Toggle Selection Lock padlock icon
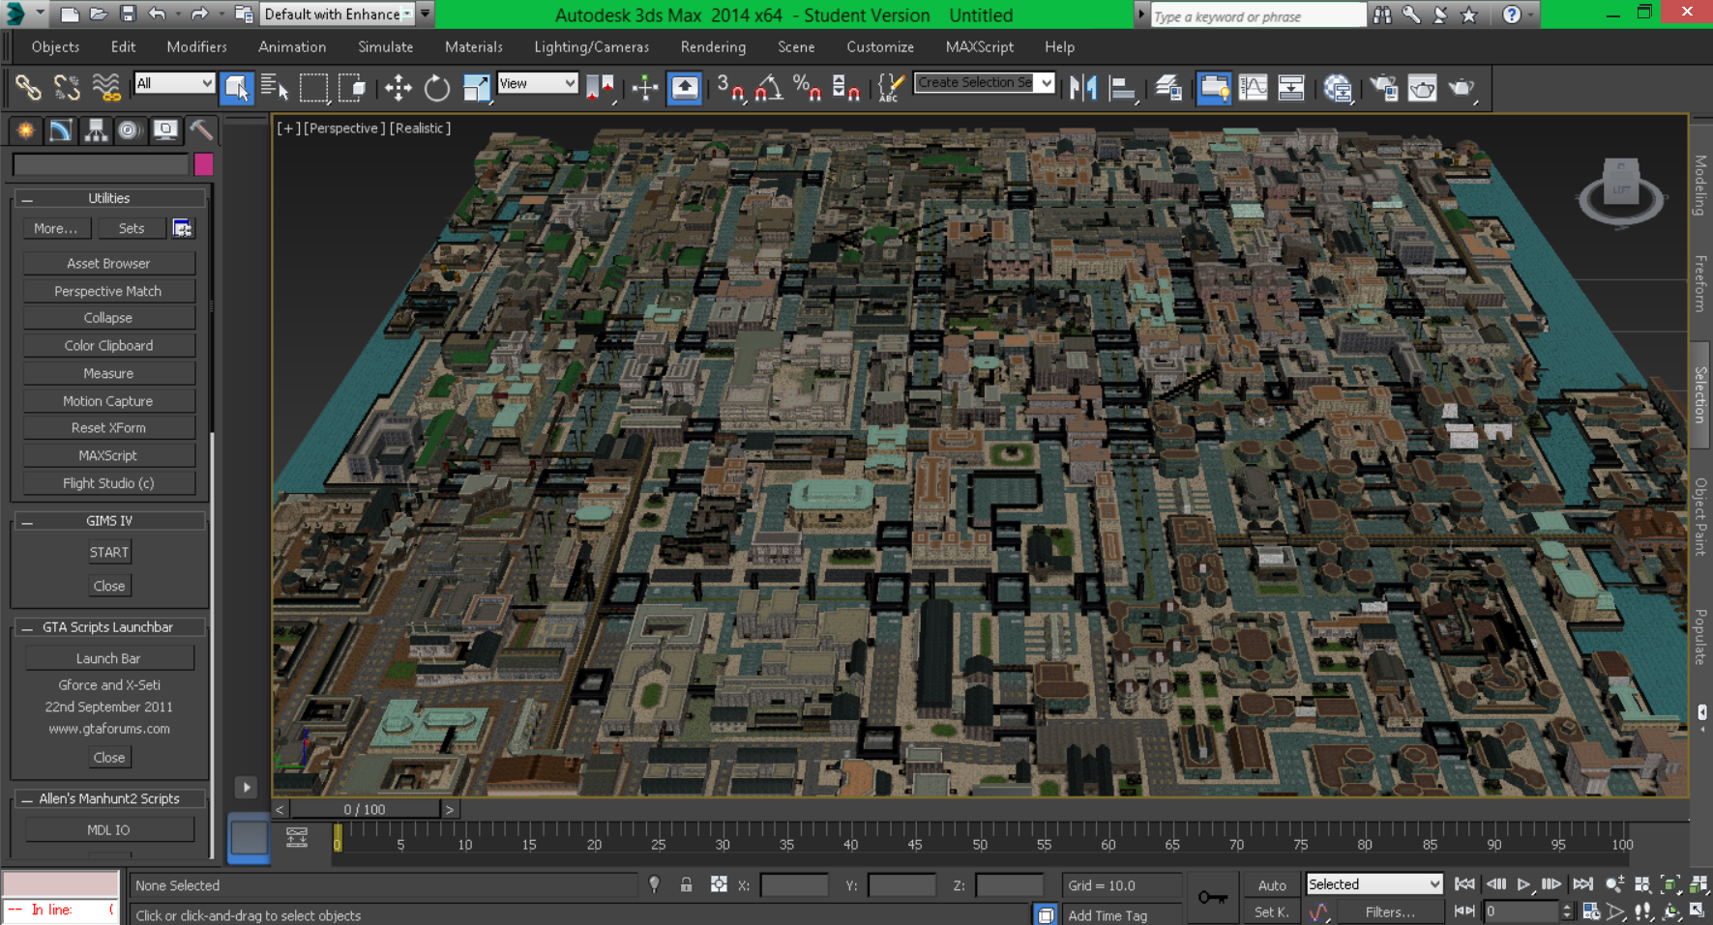The image size is (1713, 925). coord(686,884)
